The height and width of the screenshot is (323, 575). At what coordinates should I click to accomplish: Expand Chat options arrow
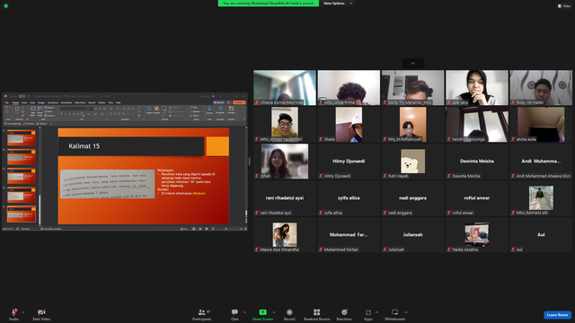coord(244,312)
